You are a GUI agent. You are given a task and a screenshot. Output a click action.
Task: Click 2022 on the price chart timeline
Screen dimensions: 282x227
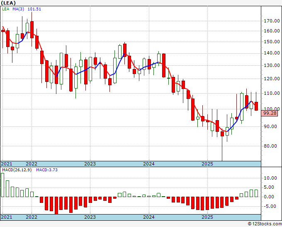(32, 164)
